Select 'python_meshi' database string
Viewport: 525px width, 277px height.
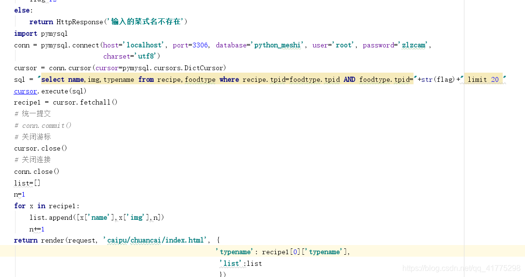coord(277,45)
